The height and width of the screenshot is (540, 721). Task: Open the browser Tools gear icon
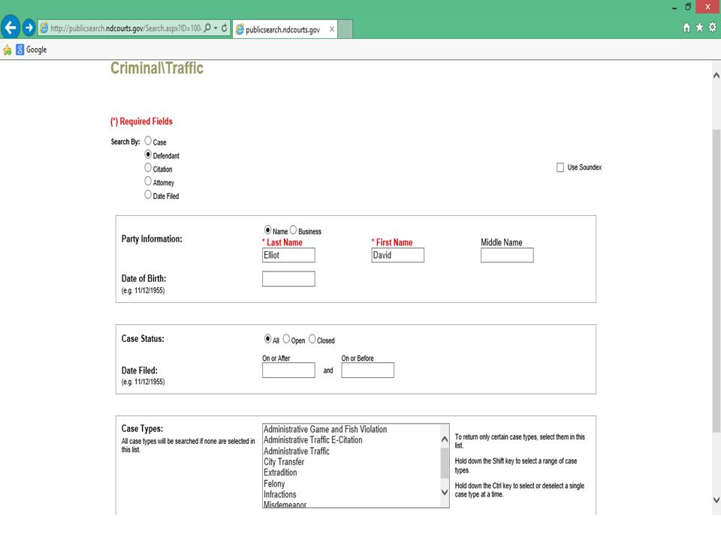pos(712,28)
